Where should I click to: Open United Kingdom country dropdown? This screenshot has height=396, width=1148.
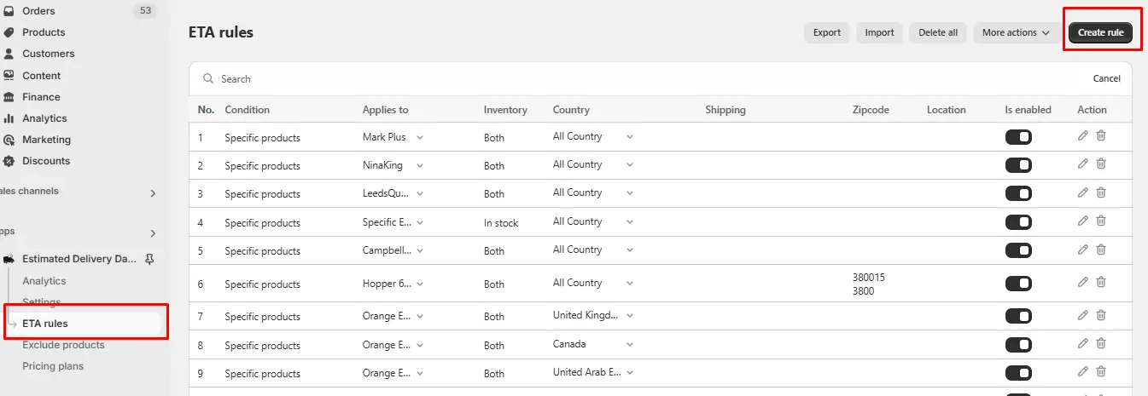click(630, 316)
